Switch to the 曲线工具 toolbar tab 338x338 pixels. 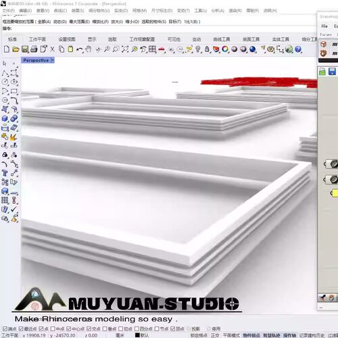[222, 39]
